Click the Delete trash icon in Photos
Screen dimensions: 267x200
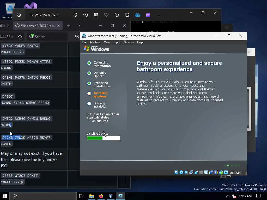point(96,15)
